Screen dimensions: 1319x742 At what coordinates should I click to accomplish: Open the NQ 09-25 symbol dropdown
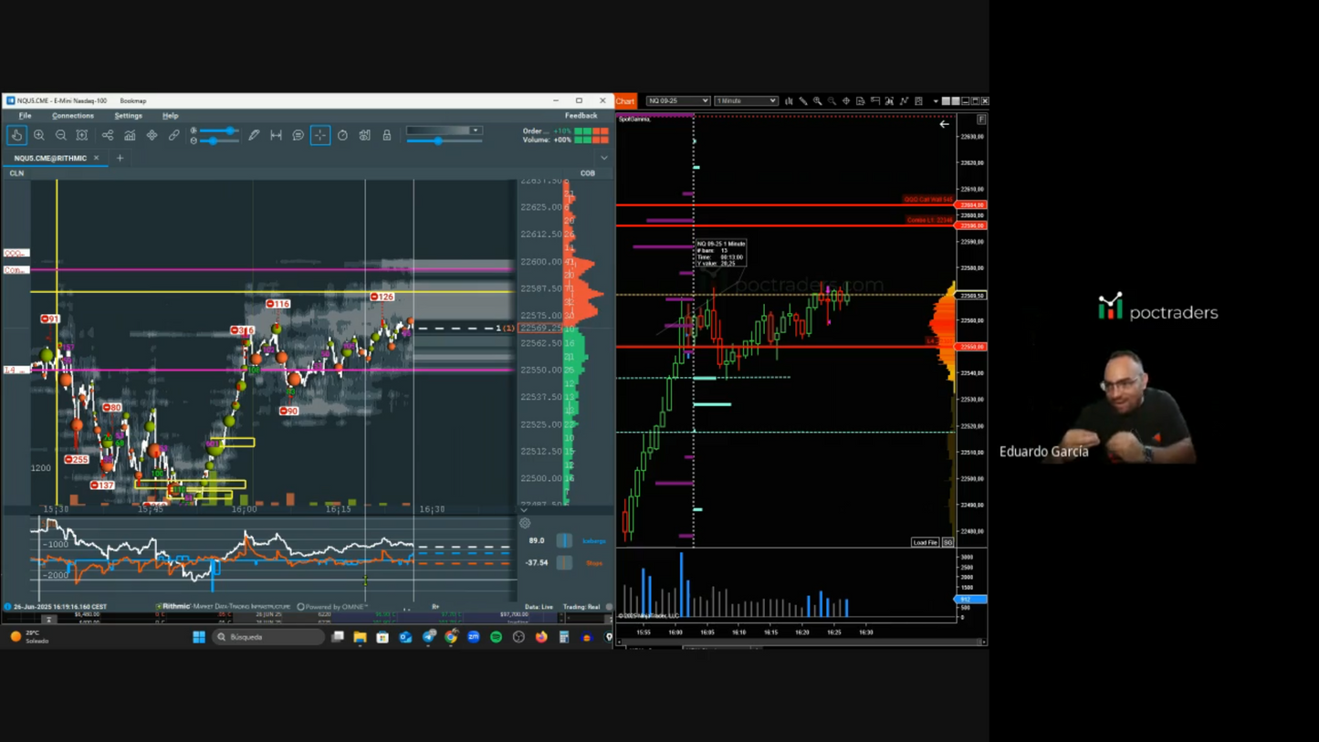point(677,100)
